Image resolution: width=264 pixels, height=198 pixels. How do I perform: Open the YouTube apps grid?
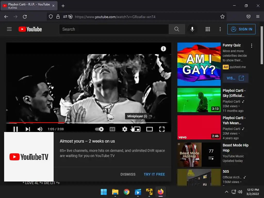(x=208, y=29)
